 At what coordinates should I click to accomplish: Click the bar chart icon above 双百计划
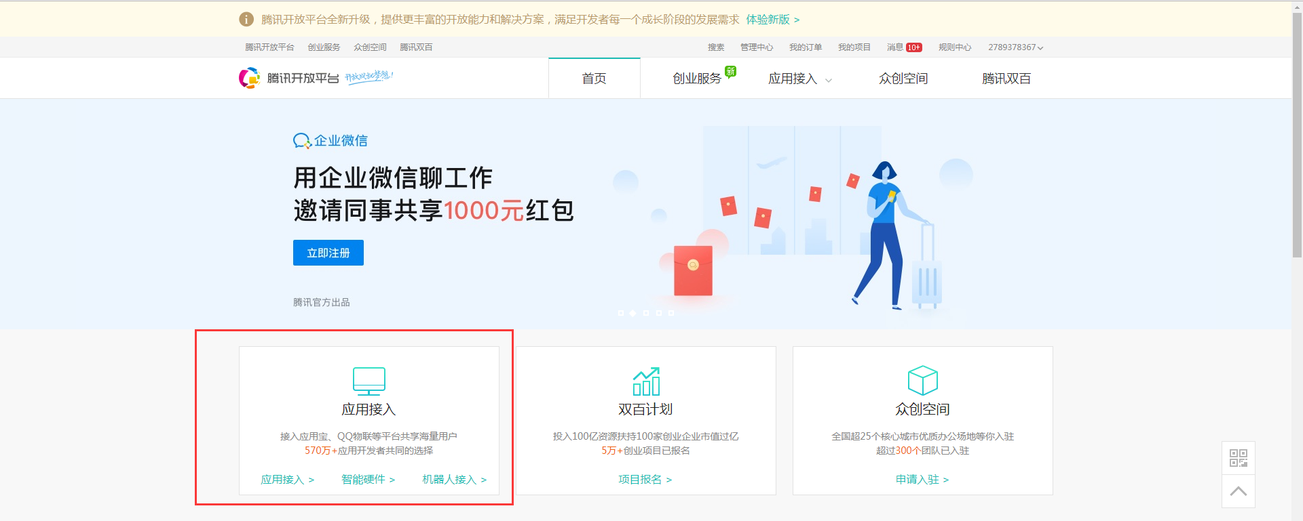[646, 381]
